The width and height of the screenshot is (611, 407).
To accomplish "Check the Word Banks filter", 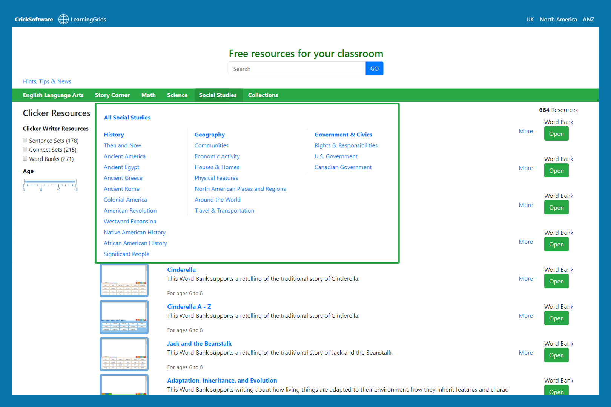I will click(x=25, y=158).
